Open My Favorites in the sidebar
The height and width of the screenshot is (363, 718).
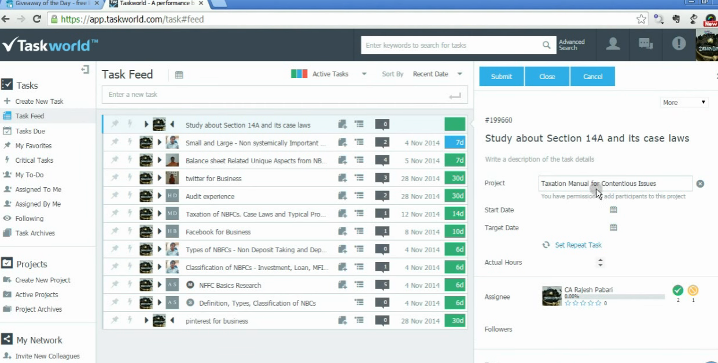(x=34, y=146)
